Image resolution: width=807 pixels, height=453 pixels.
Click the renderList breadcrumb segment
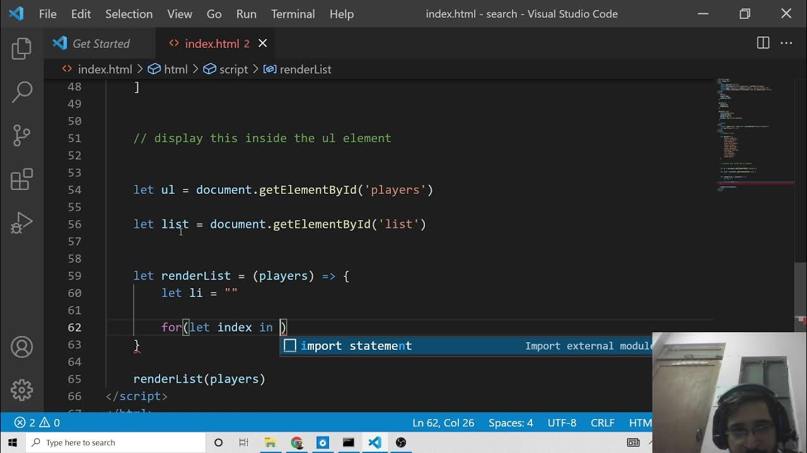click(305, 69)
